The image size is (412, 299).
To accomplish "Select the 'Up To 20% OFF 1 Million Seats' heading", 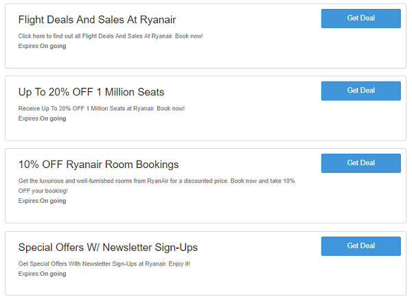I will 91,93.
